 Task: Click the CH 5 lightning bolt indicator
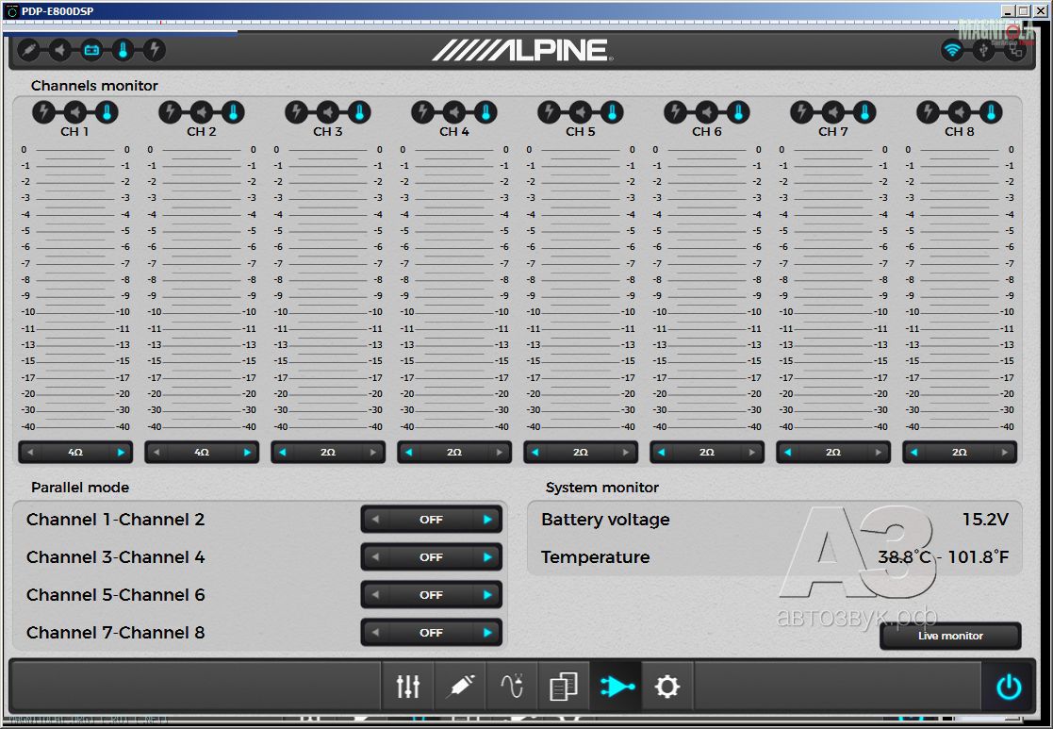[x=549, y=112]
